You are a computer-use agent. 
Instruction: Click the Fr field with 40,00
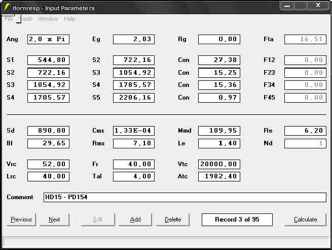pyautogui.click(x=134, y=164)
